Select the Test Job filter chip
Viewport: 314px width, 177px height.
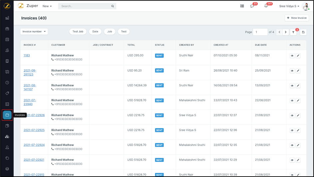click(x=78, y=32)
